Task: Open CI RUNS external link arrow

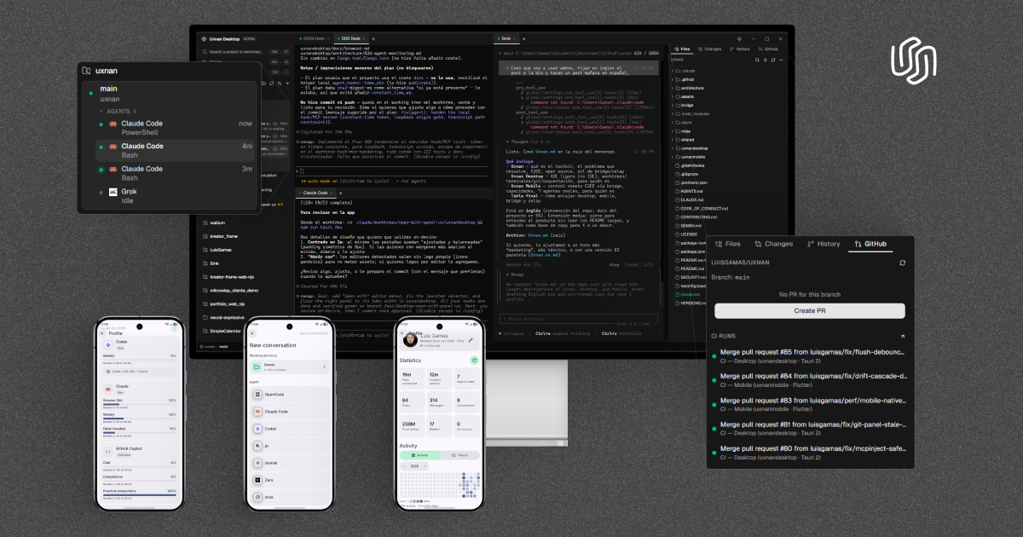Action: (902, 337)
